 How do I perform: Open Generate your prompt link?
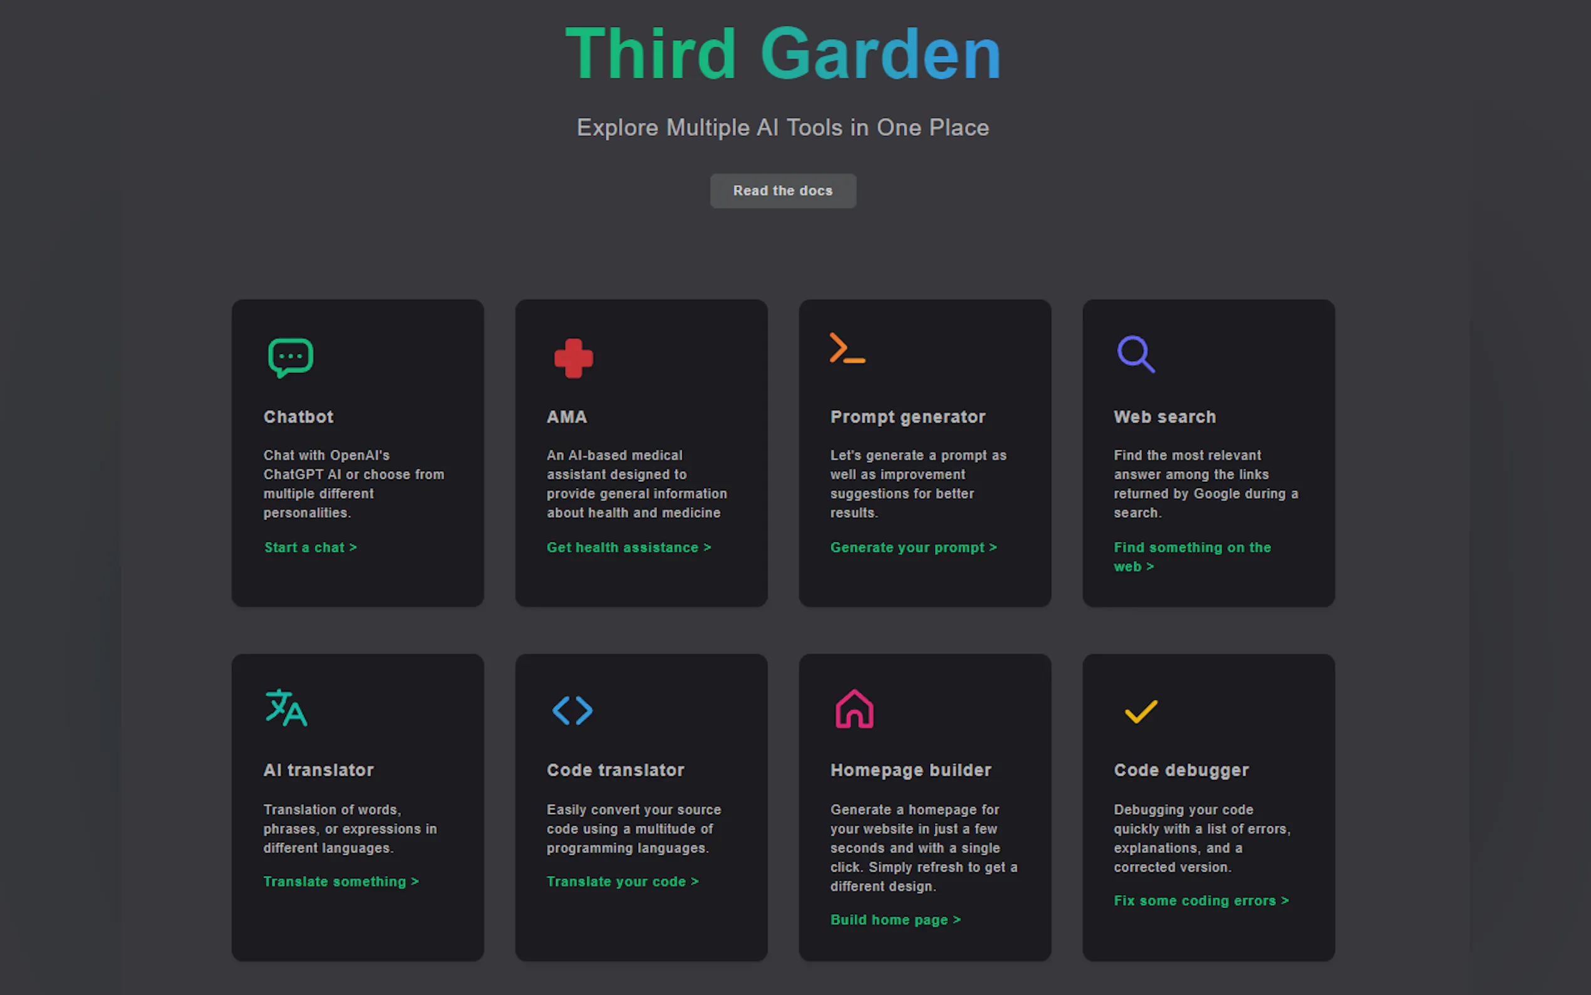tap(913, 548)
